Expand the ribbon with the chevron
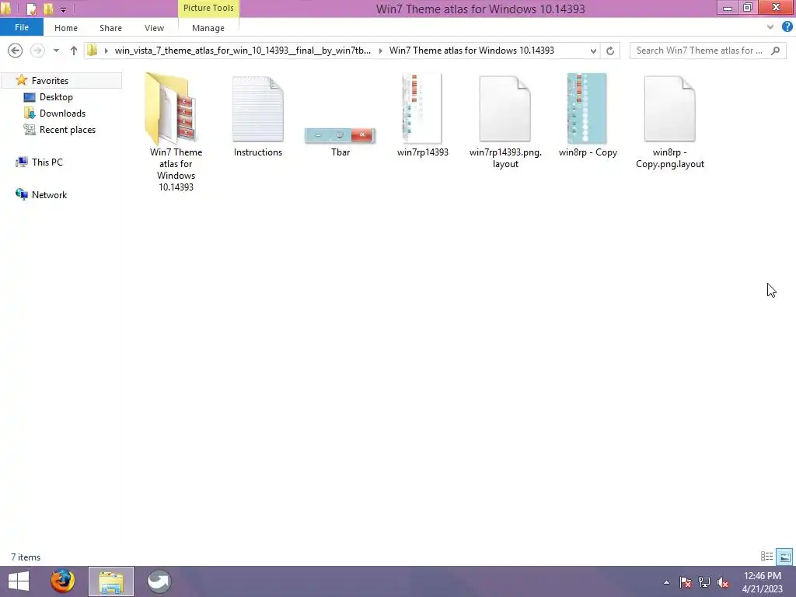 (770, 27)
